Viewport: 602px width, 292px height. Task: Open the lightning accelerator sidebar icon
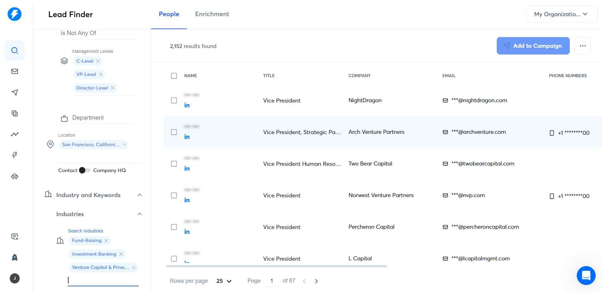15,155
